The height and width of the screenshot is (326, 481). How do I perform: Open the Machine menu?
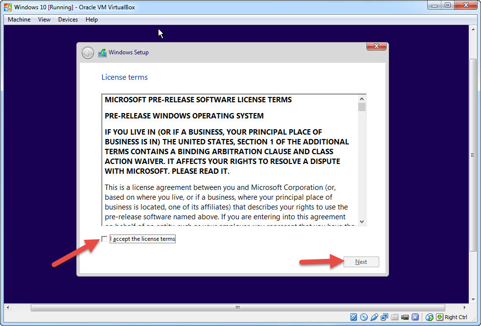[x=19, y=20]
